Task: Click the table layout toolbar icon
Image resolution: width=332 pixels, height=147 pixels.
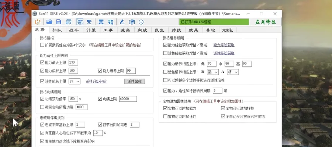Action: click(x=101, y=22)
